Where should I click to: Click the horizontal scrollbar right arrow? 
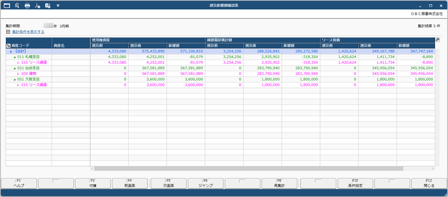click(433, 168)
